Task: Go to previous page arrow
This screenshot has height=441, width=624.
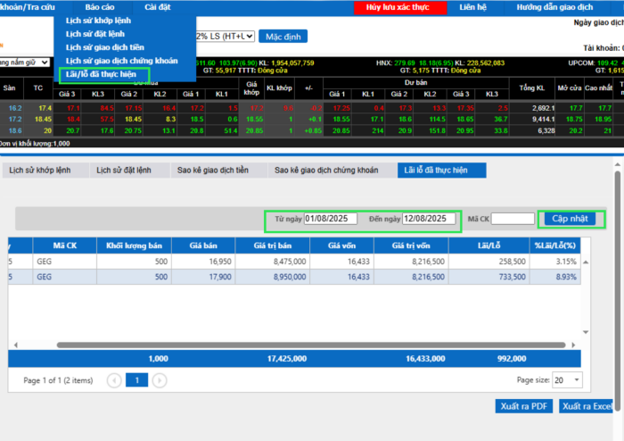Action: tap(114, 380)
